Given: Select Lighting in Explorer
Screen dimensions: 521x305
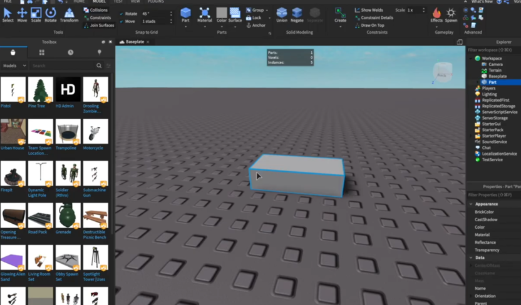Looking at the screenshot, I should (490, 94).
